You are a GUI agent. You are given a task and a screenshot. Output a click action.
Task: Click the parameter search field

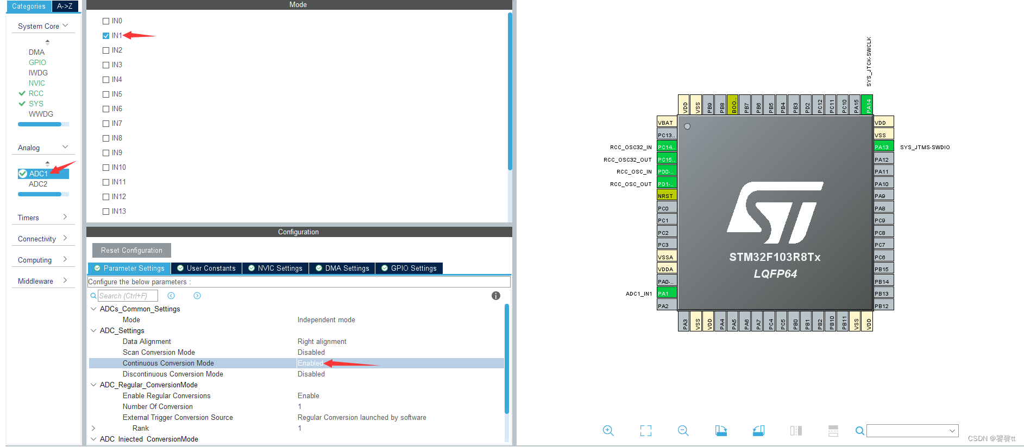click(128, 296)
